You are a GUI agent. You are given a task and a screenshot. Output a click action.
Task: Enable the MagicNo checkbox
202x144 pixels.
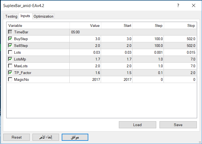(x=10, y=79)
